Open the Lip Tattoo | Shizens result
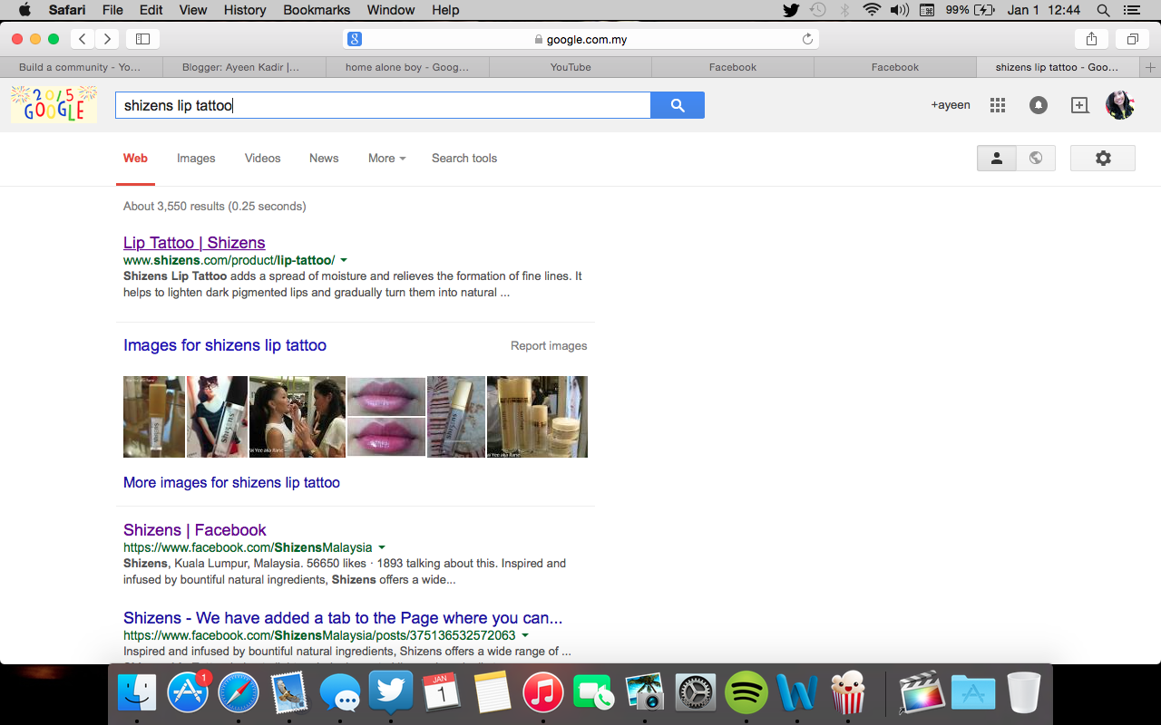This screenshot has width=1161, height=725. 194,243
